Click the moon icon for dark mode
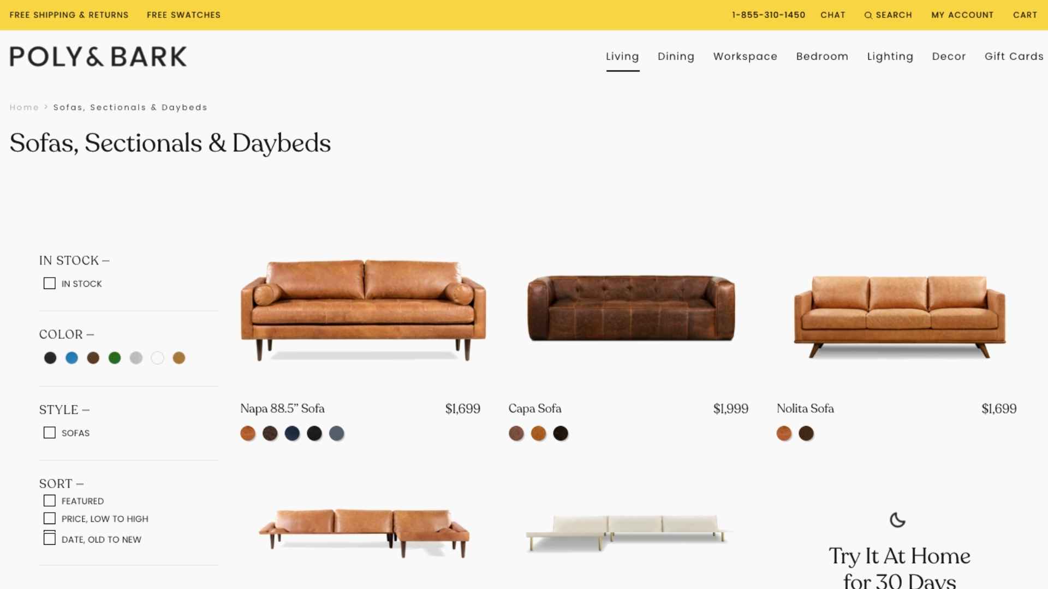The image size is (1048, 589). point(897,520)
